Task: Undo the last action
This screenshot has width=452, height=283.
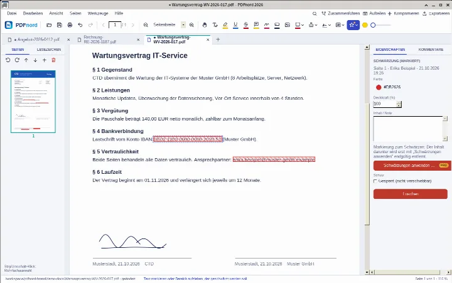Action: [x=80, y=25]
